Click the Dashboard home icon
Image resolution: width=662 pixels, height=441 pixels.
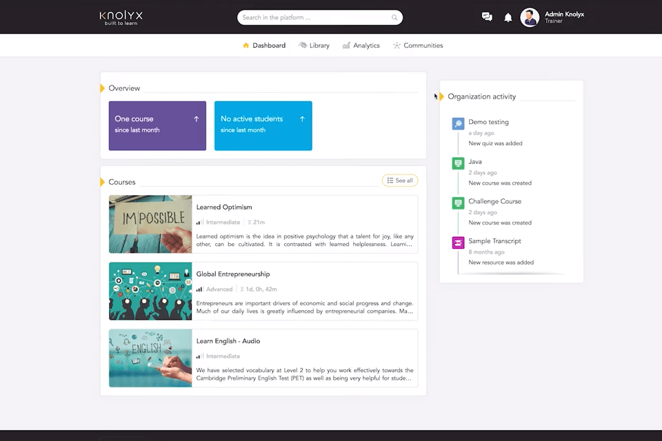(245, 45)
